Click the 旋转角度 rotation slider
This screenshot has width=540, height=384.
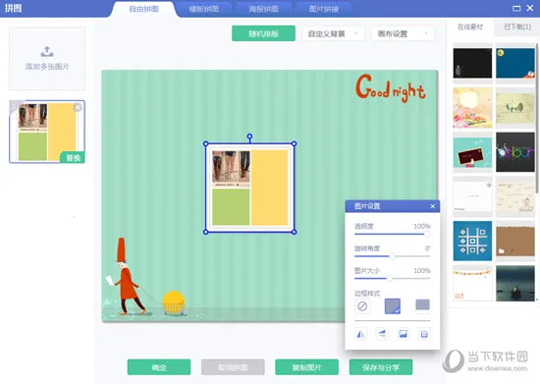tap(393, 256)
